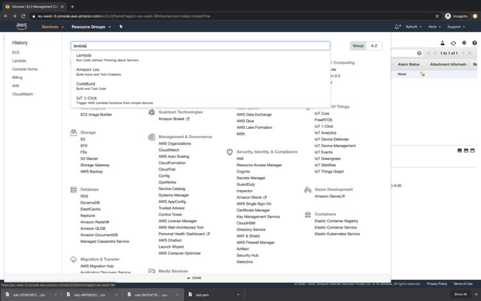Click the alarm status icon in row
Viewport: 481px width, 301px height.
click(x=422, y=74)
